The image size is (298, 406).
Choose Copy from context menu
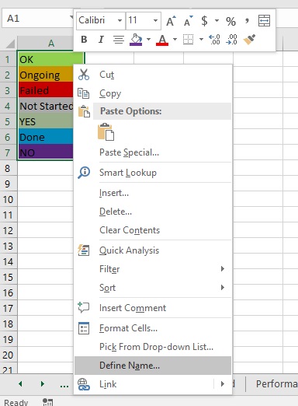coord(153,93)
